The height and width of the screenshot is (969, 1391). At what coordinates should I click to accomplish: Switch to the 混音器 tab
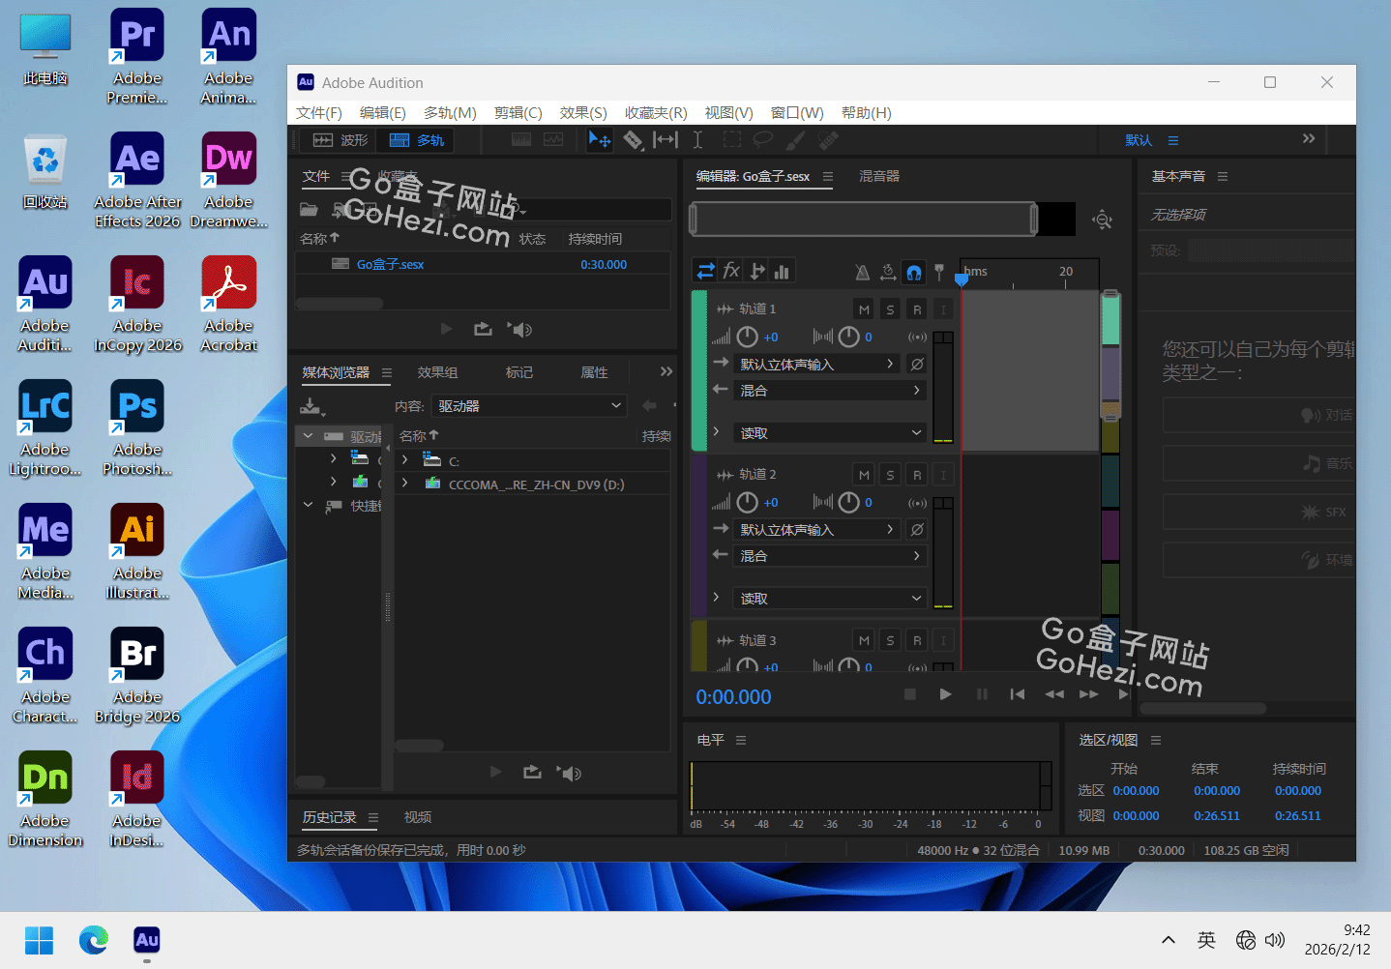pos(878,176)
